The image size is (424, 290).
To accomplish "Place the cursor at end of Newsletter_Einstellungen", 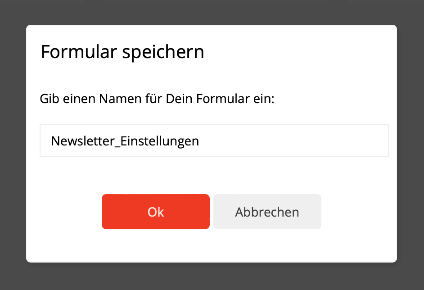I will click(199, 141).
